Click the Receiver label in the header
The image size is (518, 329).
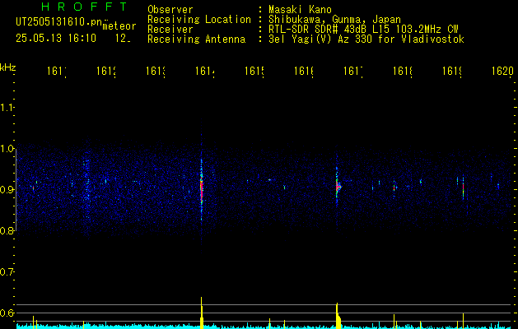(170, 30)
